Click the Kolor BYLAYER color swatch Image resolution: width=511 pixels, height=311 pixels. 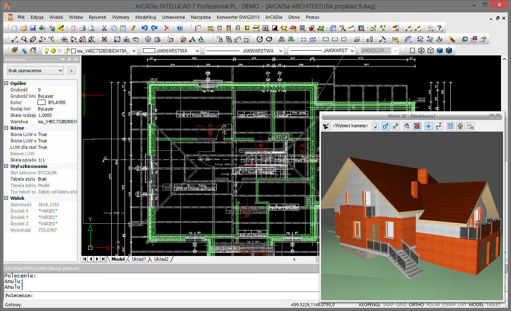pyautogui.click(x=42, y=102)
